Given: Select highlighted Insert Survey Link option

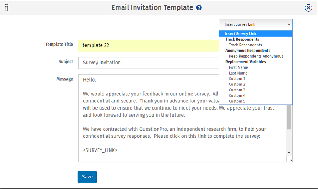Looking at the screenshot, I should pyautogui.click(x=255, y=34).
